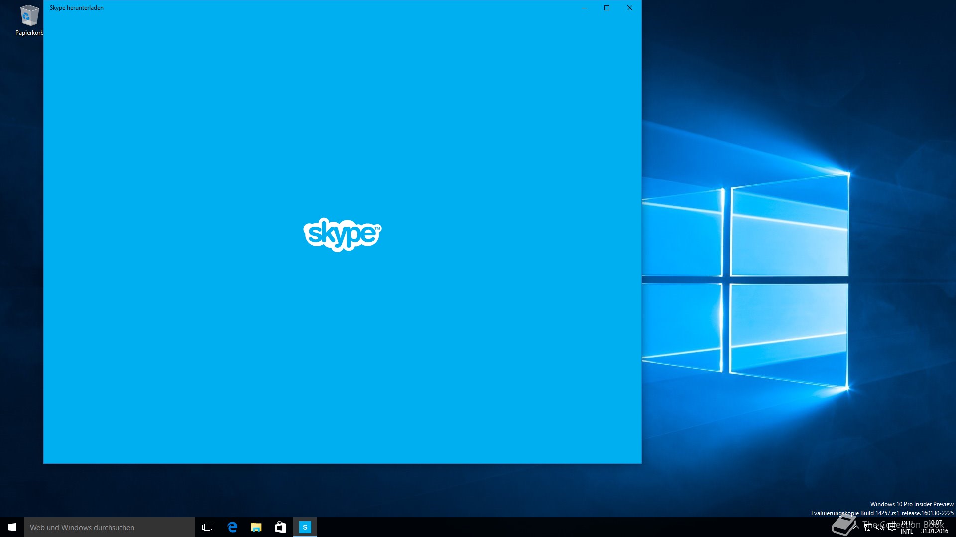Click the 'Skype herunterladen' title text
This screenshot has height=537, width=956.
pyautogui.click(x=77, y=8)
